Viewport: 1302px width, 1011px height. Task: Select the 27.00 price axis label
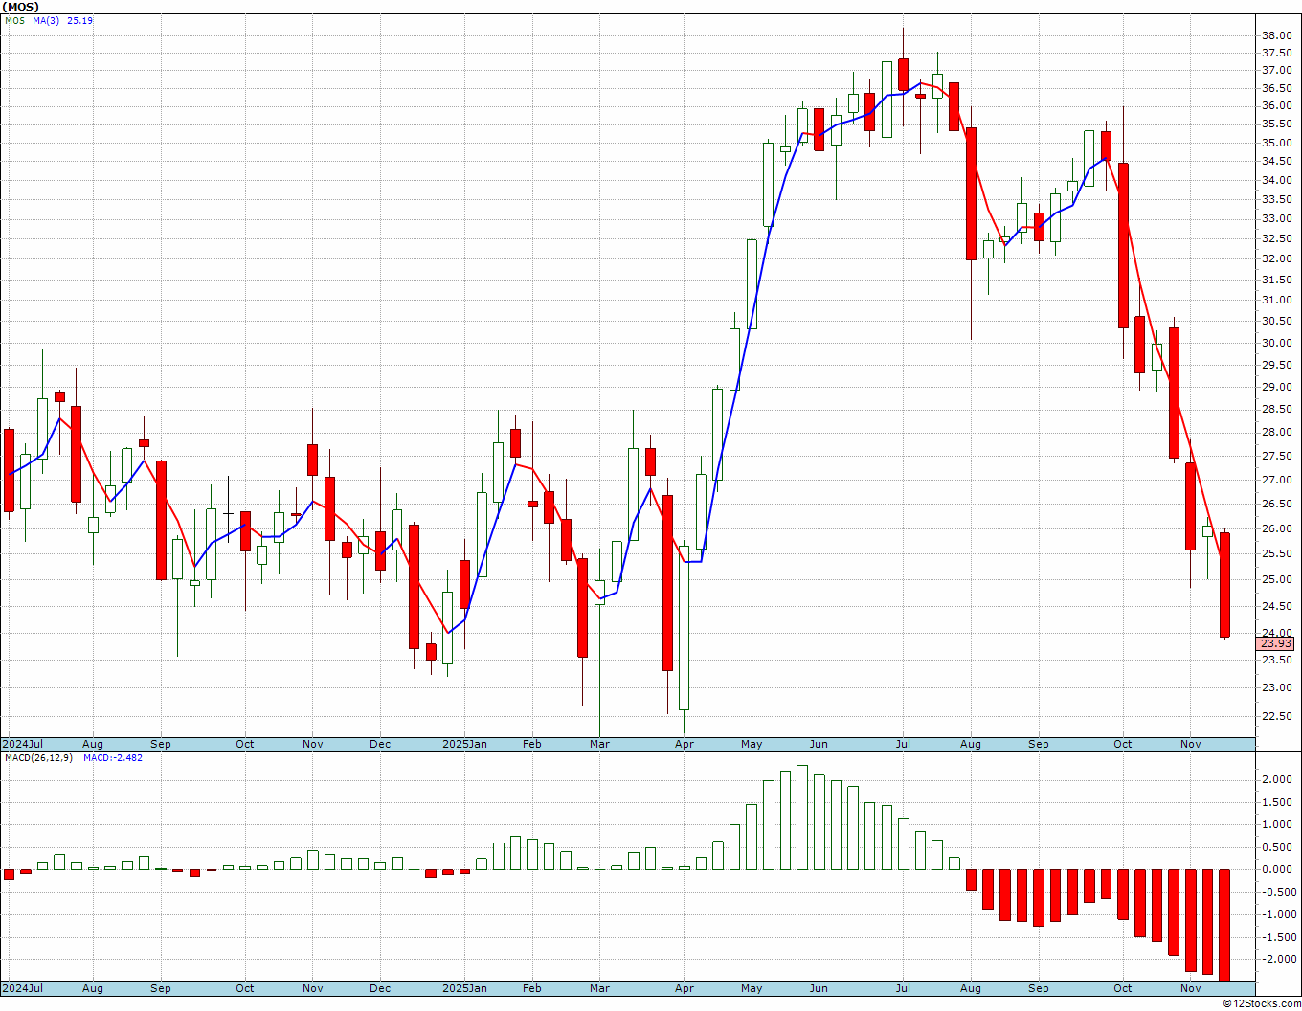click(1275, 480)
